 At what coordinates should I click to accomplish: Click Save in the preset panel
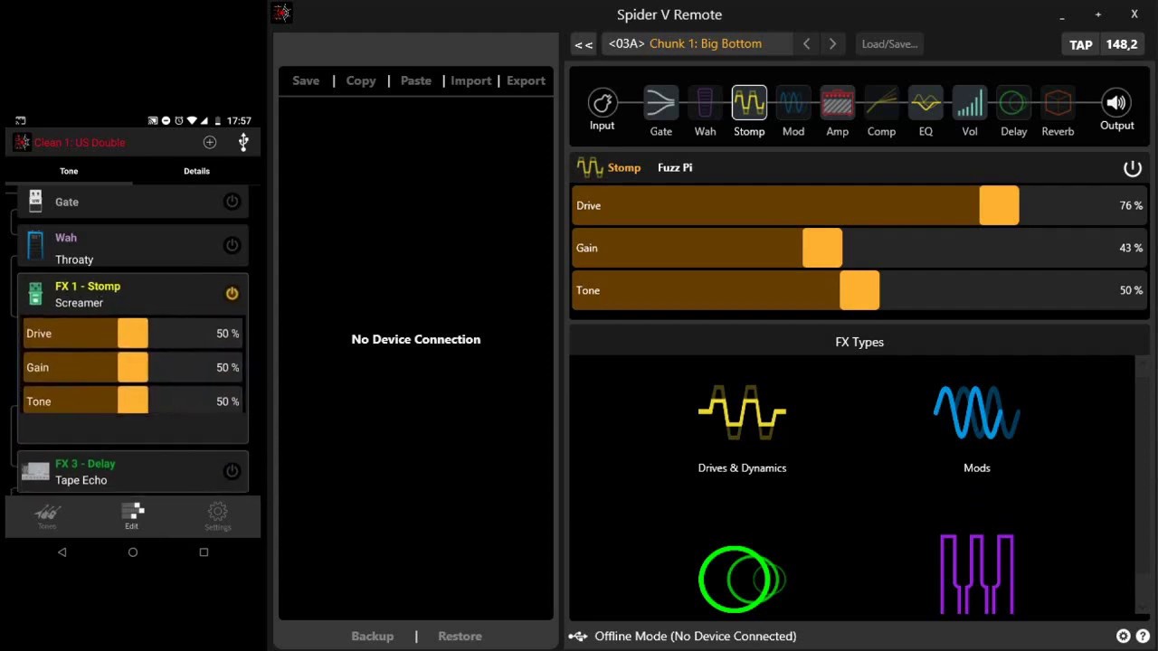306,80
